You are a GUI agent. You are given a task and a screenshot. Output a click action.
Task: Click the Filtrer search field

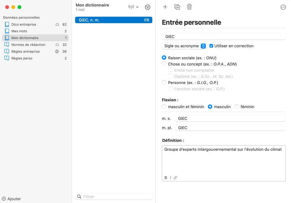tap(116, 197)
